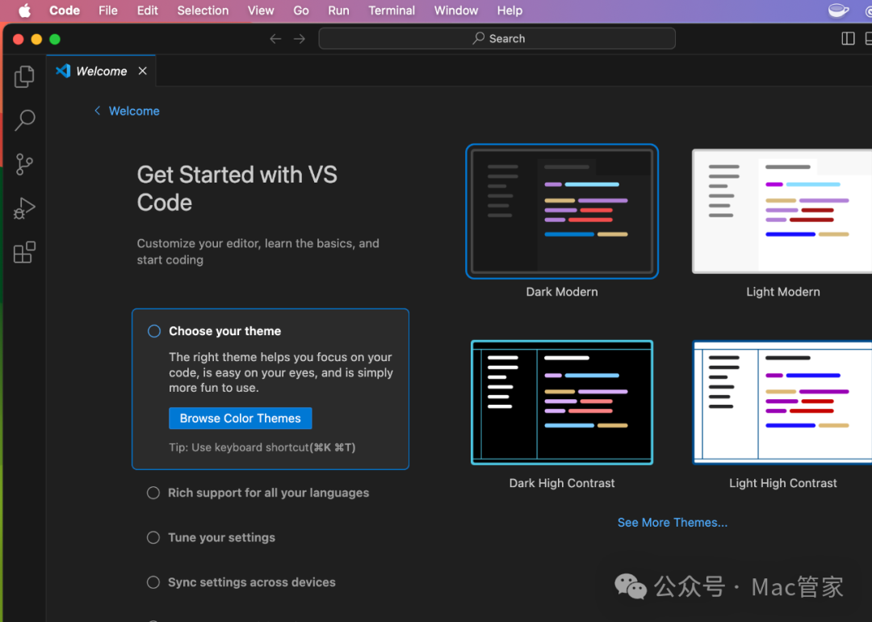Click the Search command center field

[497, 39]
